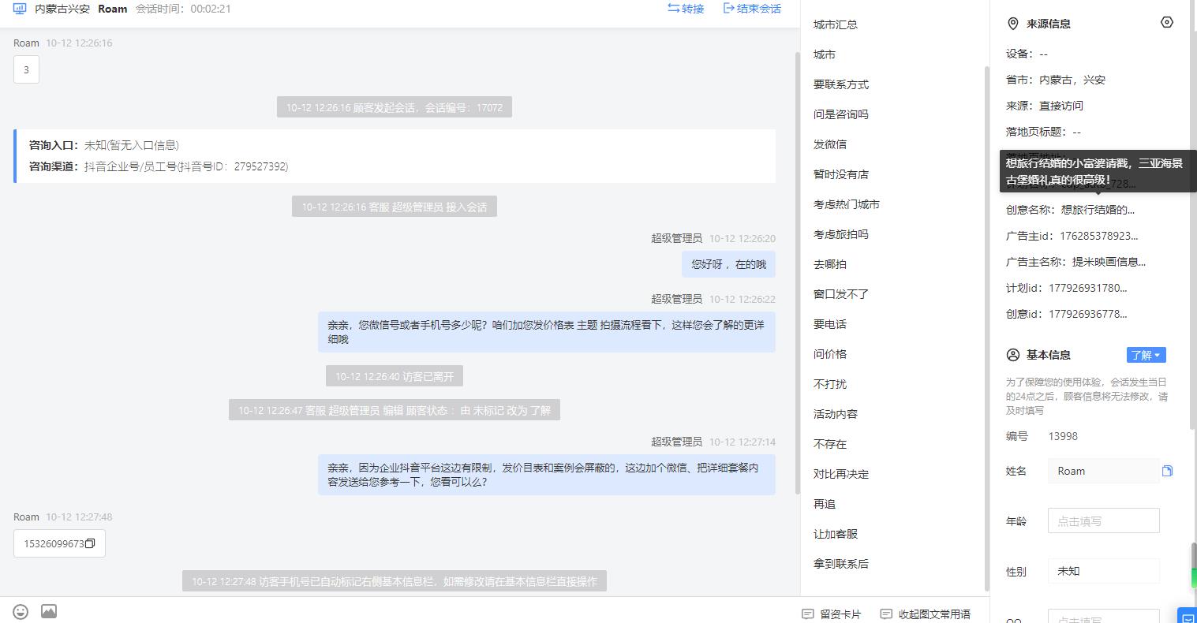Select quick reply 问是咨询吗
Viewport: 1197px width, 623px height.
pyautogui.click(x=841, y=114)
